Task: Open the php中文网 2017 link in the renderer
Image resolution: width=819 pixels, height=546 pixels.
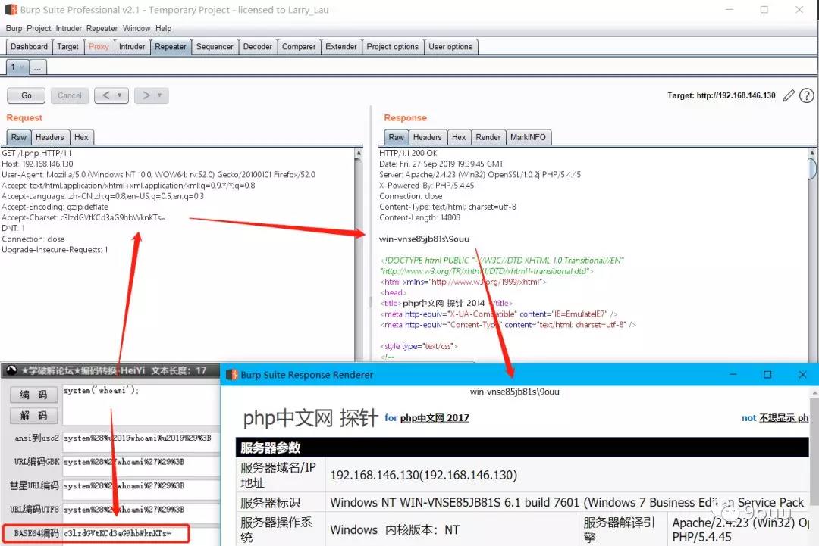Action: tap(435, 418)
